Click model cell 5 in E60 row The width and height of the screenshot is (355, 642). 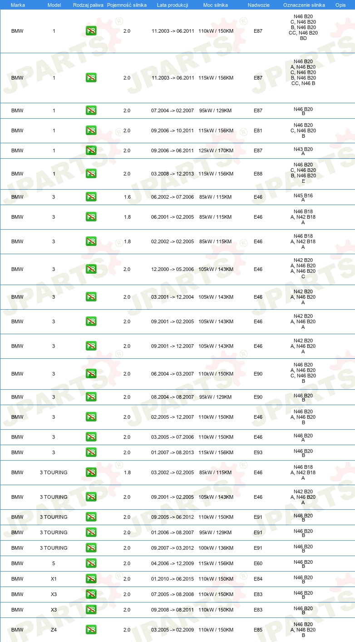coord(54,563)
